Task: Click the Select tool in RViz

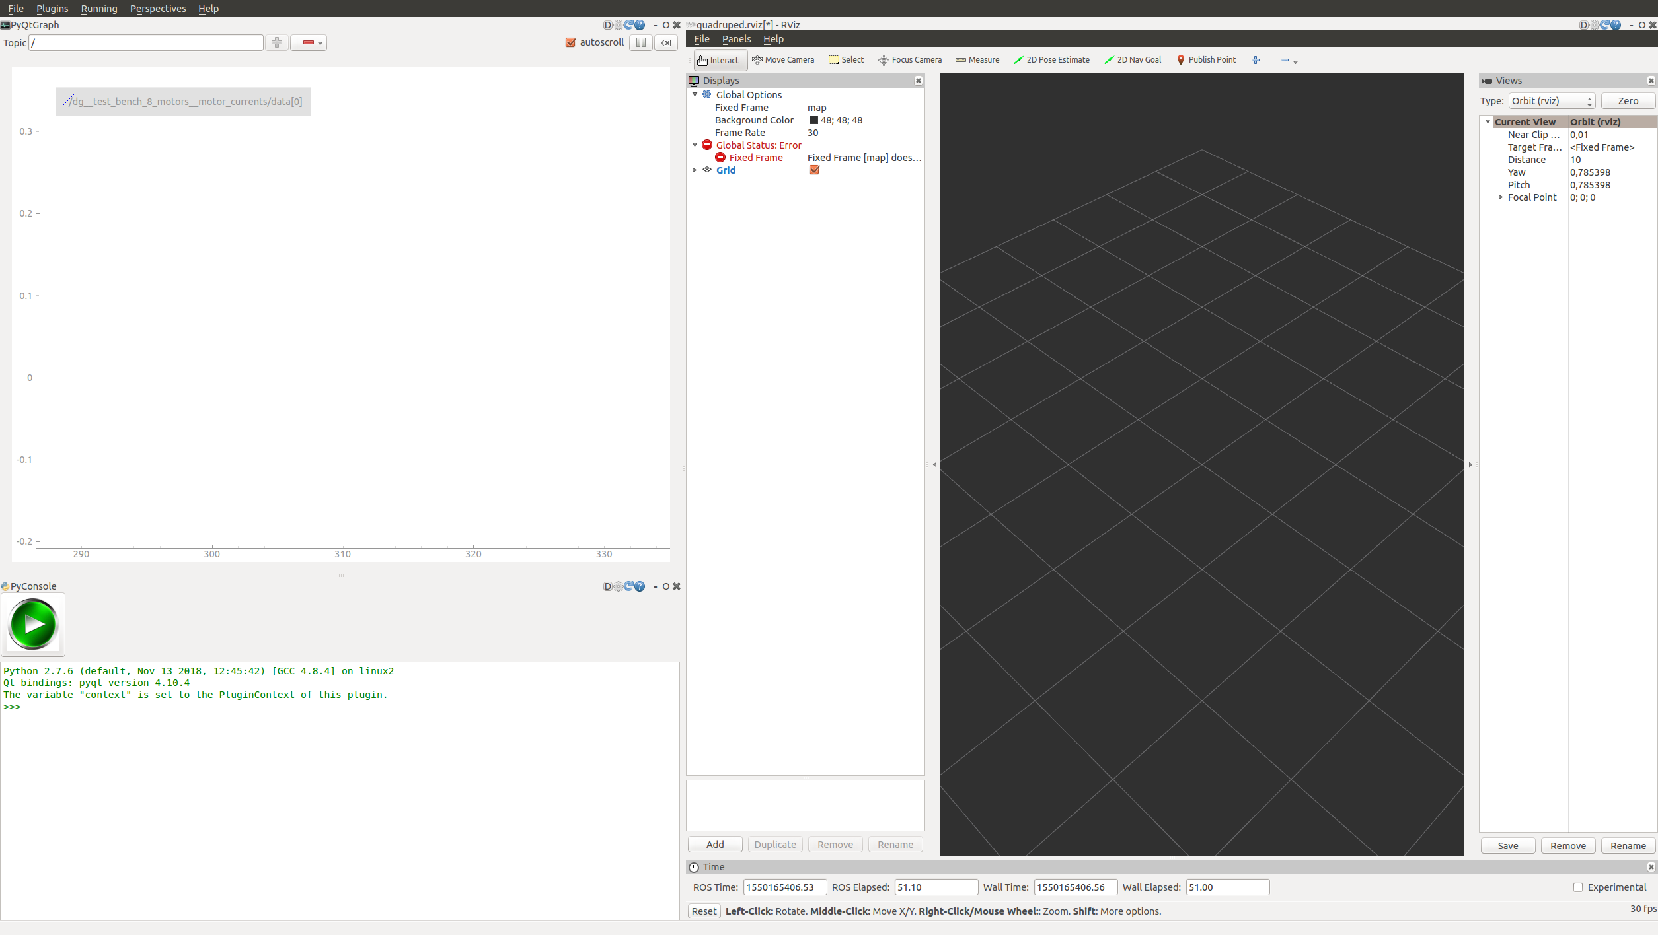Action: click(x=847, y=59)
